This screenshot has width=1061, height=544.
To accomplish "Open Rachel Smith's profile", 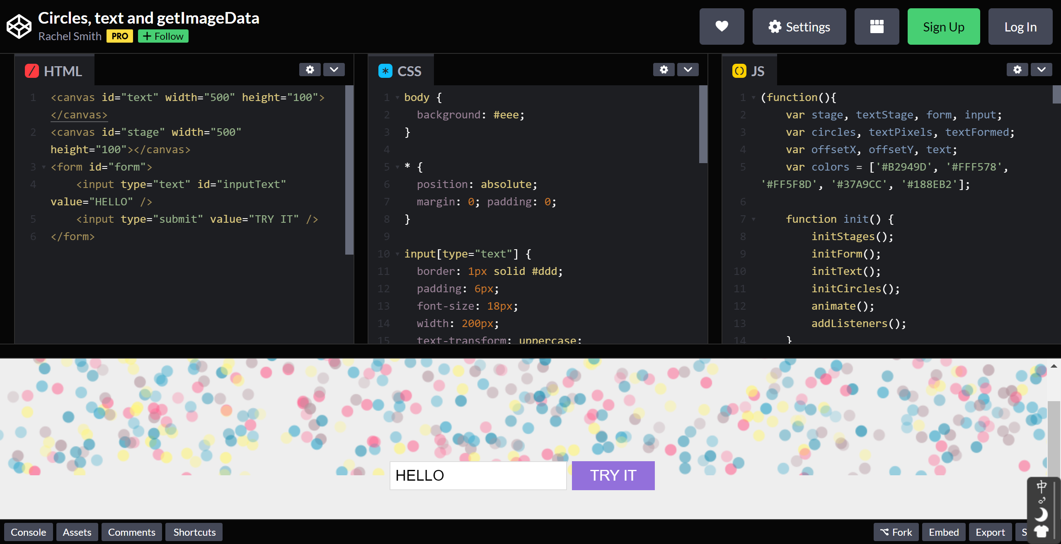I will (x=70, y=36).
